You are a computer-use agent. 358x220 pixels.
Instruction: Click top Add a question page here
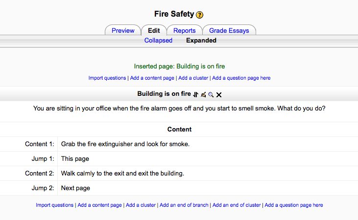(241, 78)
